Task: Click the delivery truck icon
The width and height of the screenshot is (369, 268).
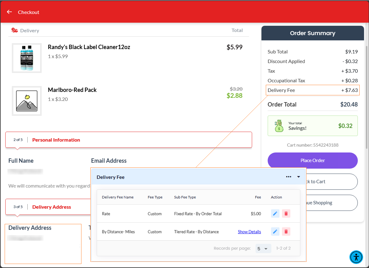Action: tap(15, 30)
